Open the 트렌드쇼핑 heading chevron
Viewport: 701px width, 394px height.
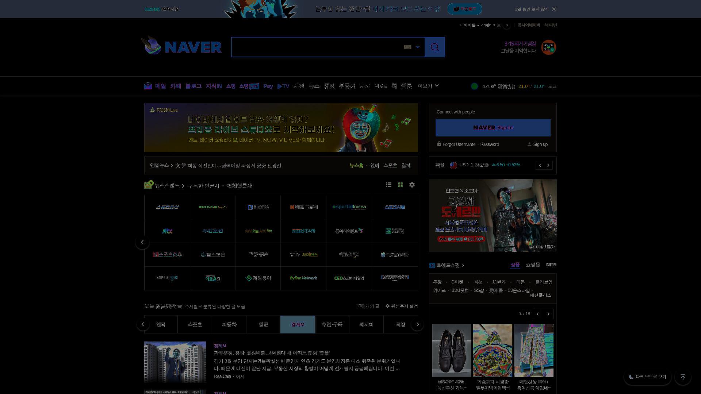[x=463, y=265]
